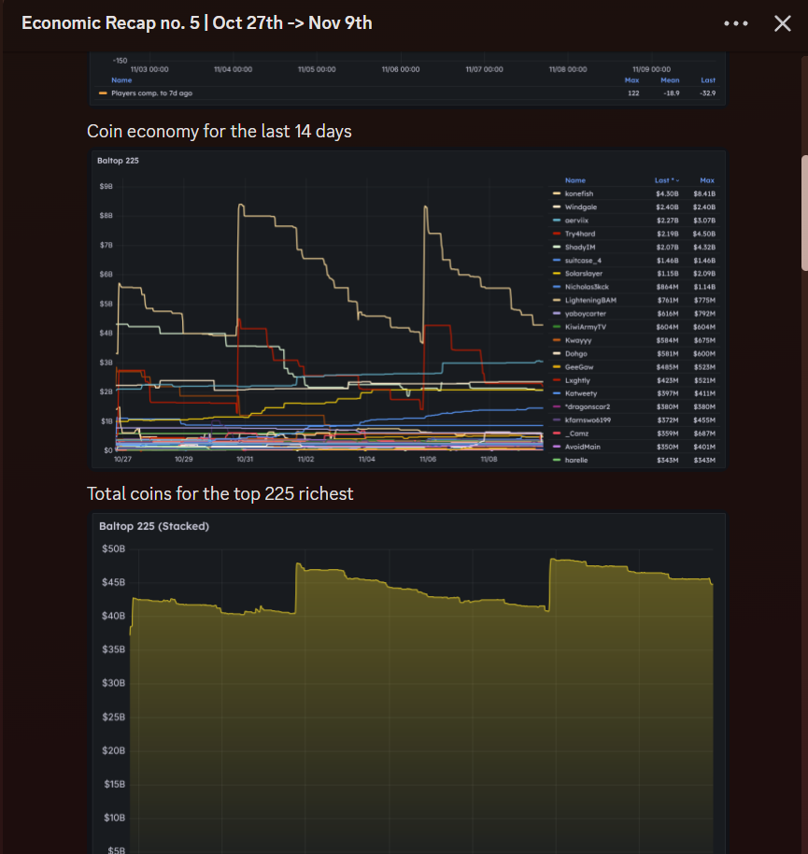Open the message options (•••) icon
Viewport: 808px width, 854px height.
tap(737, 22)
